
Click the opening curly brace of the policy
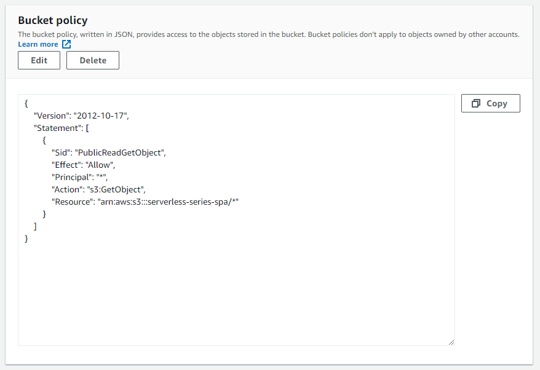pos(26,103)
